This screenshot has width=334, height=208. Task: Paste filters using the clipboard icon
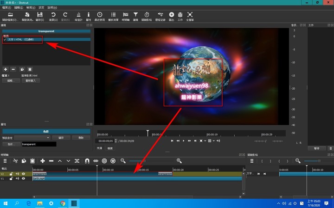tap(30, 69)
